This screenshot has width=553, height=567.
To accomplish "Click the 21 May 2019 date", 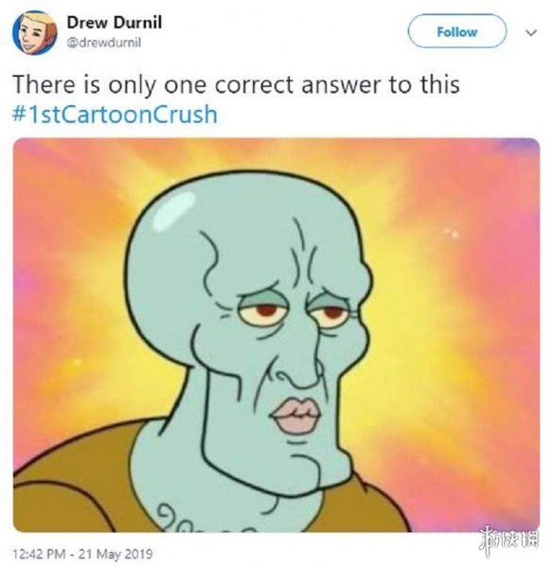I will click(x=116, y=554).
